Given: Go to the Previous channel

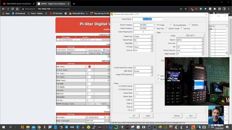Looking at the screenshot, I should click(x=177, y=116).
